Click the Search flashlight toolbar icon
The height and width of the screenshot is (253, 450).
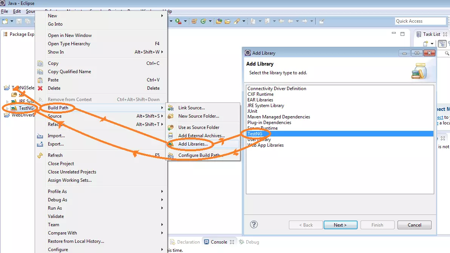tap(237, 21)
